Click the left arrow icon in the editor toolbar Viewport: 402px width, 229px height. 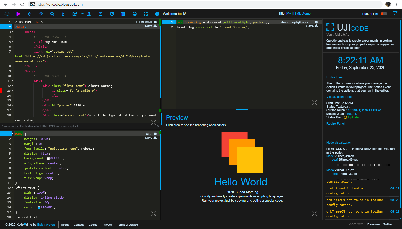30,14
